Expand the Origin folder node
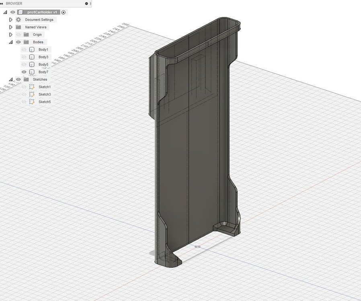This screenshot has width=361, height=301. [x=11, y=35]
